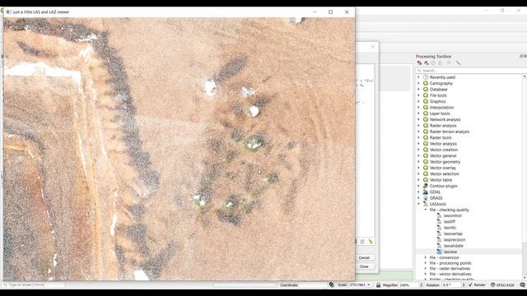Minimize the LAS and LAZ viewer window
Screen dimensions: 527x296
click(315, 12)
